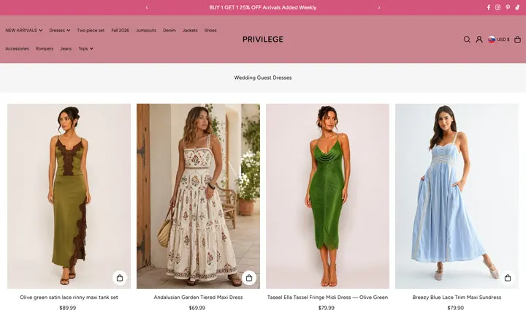Open the search magnifier icon
This screenshot has width=526, height=329.
(467, 39)
